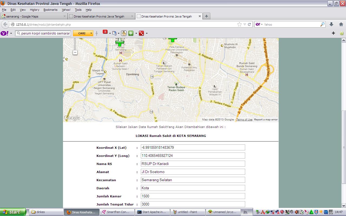Screen dimensions: 346x216
Task: Bookmark this page with the star icon
Action: click(x=239, y=24)
